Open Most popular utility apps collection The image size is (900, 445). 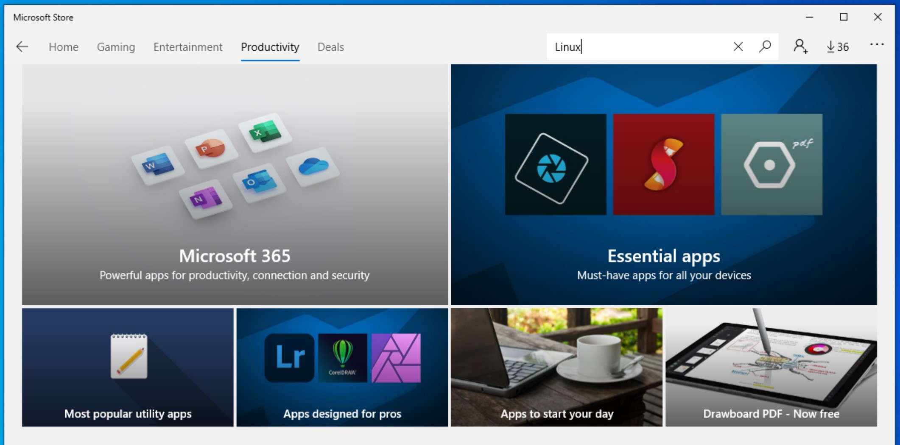pos(128,367)
